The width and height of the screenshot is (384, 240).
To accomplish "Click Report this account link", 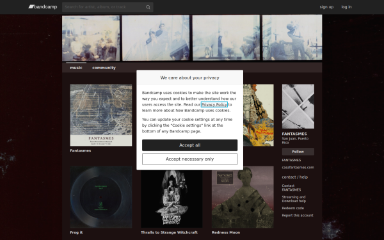I will [x=298, y=216].
